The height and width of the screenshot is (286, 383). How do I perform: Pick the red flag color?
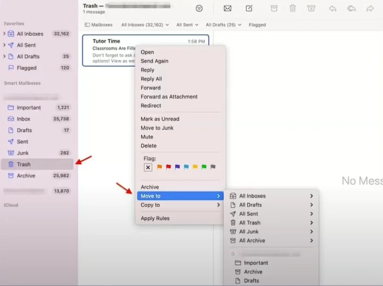pyautogui.click(x=169, y=167)
